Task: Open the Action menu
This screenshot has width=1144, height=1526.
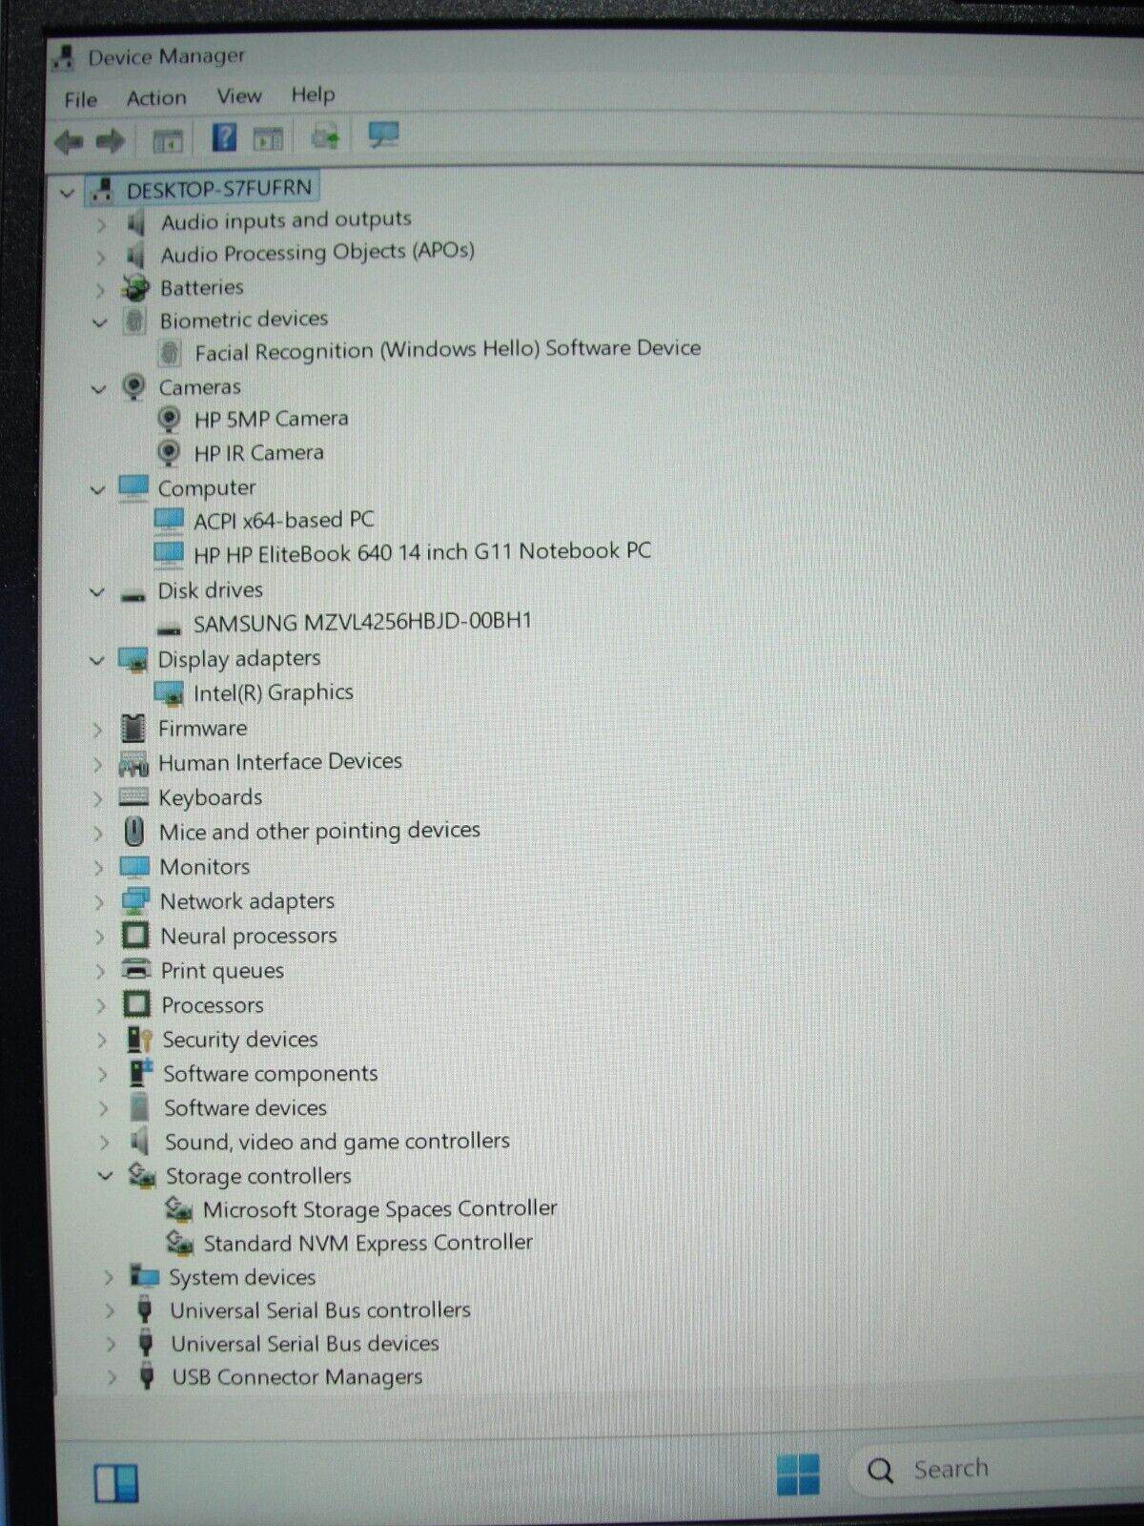Action: [x=156, y=97]
